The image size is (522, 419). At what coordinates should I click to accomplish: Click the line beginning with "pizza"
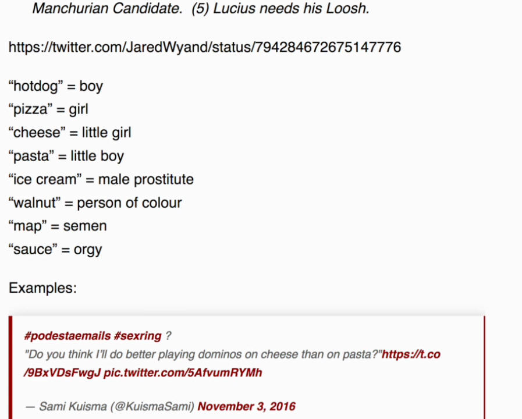tap(49, 109)
